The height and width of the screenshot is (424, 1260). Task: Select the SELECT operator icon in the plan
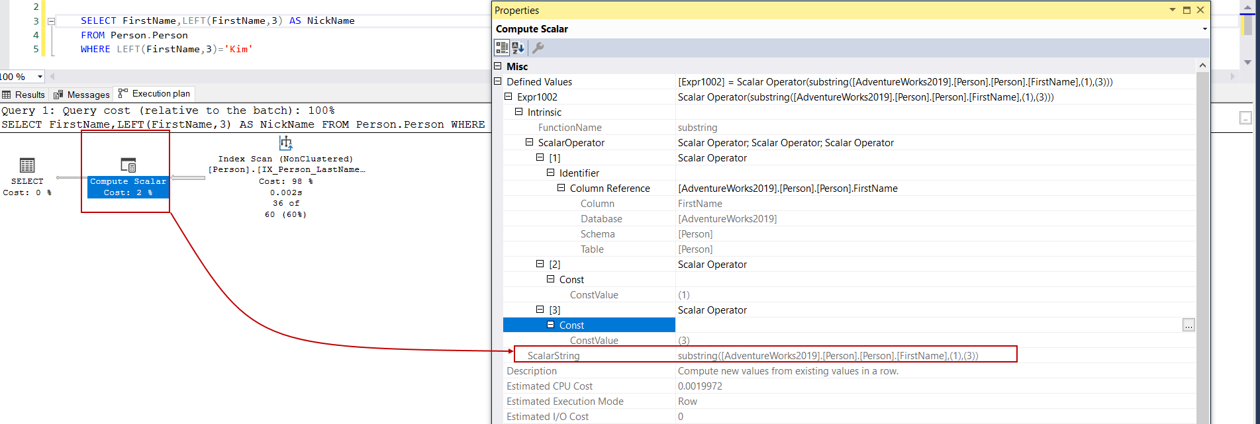coord(27,165)
